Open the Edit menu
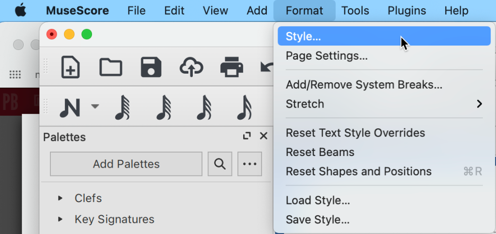The width and height of the screenshot is (496, 234). pyautogui.click(x=174, y=11)
